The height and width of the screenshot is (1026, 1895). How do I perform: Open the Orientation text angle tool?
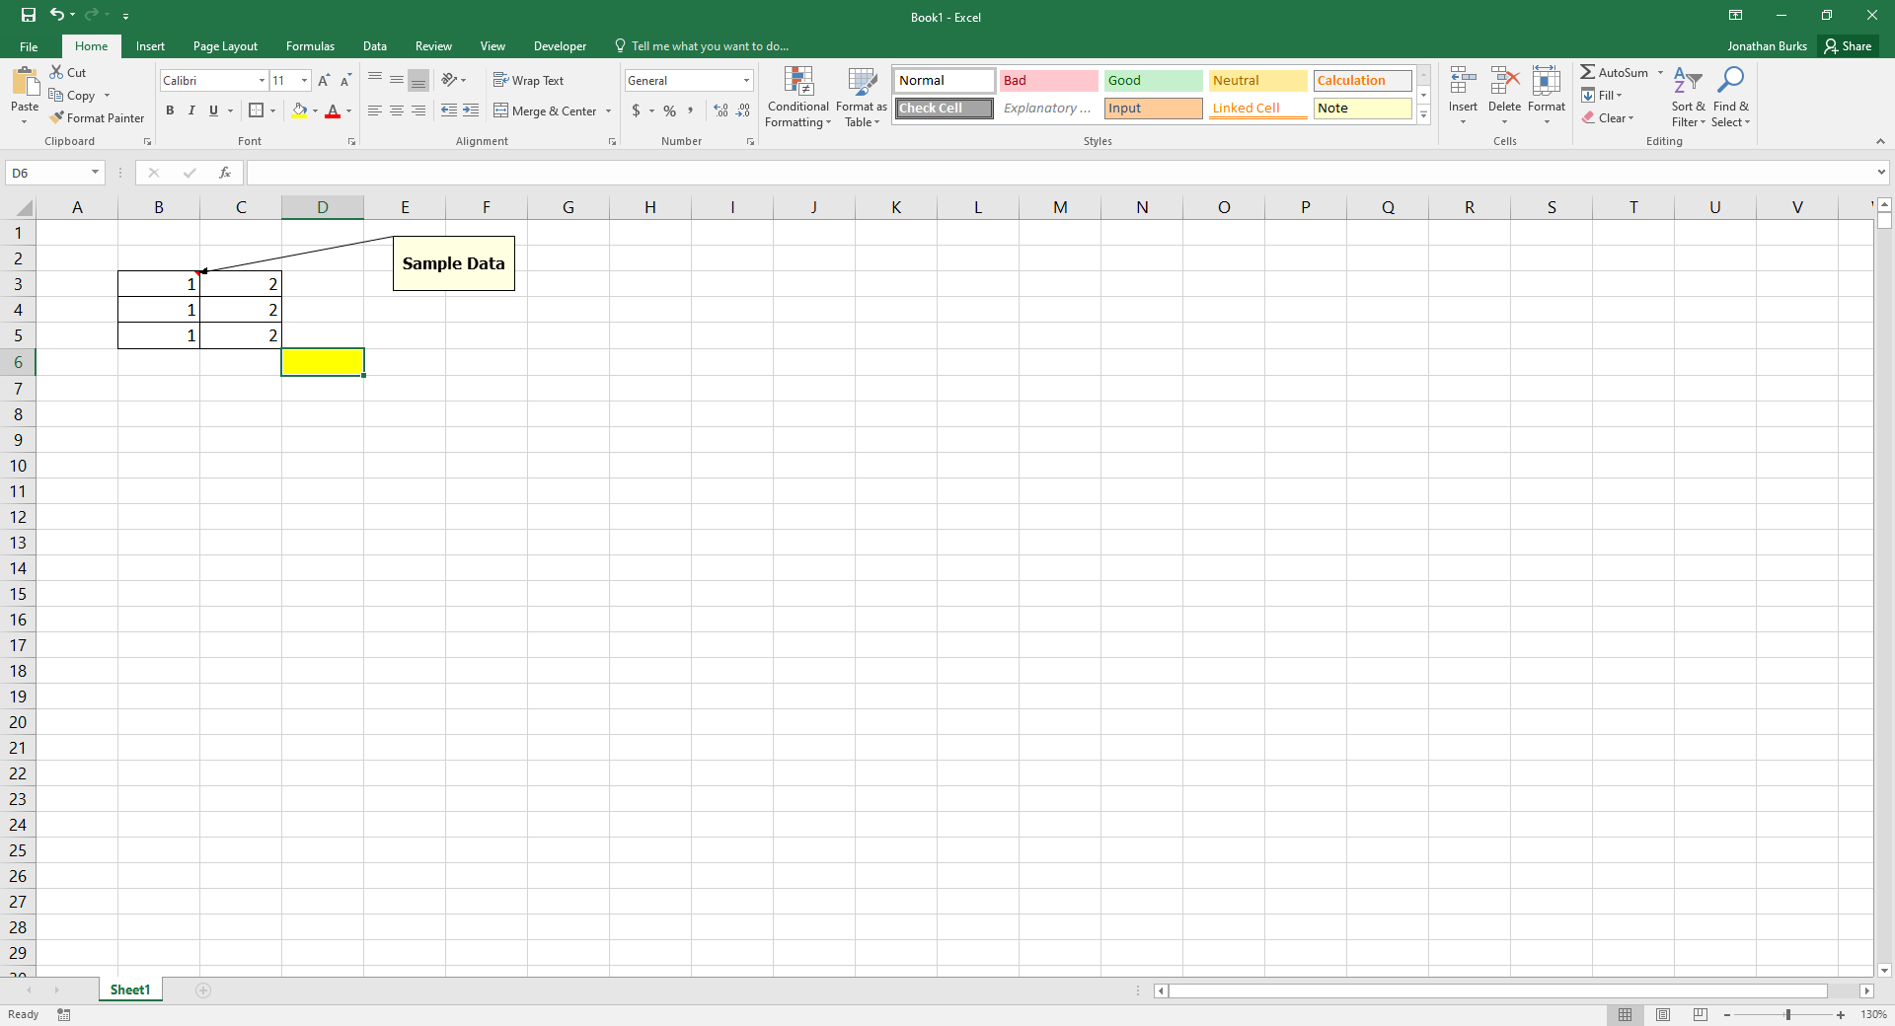449,80
